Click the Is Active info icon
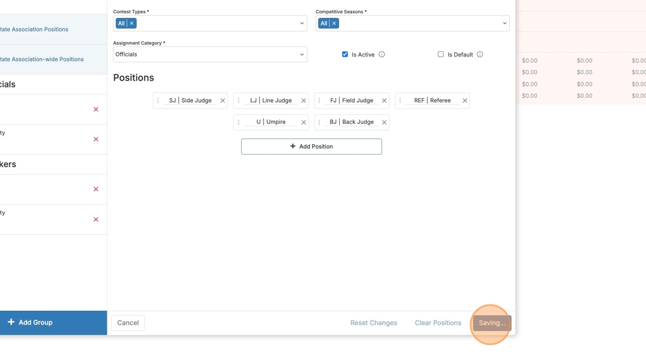The image size is (646, 361). [x=382, y=55]
